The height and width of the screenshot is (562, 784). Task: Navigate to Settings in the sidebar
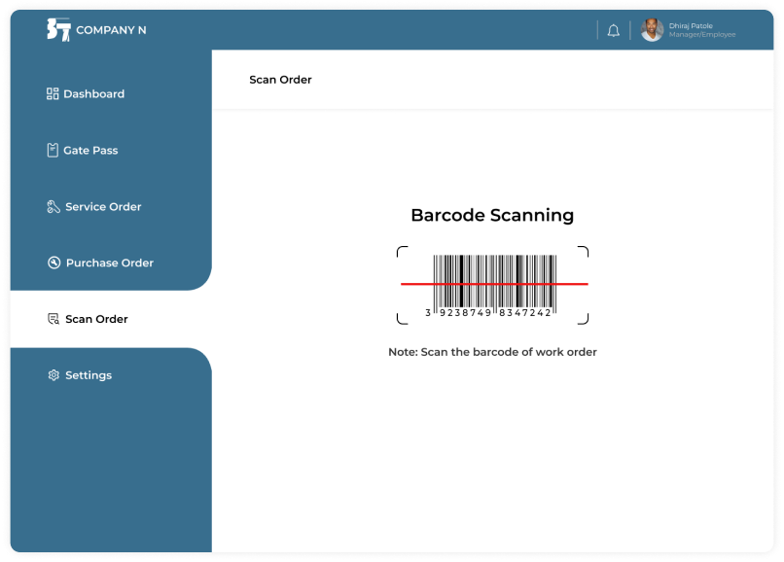tap(89, 375)
